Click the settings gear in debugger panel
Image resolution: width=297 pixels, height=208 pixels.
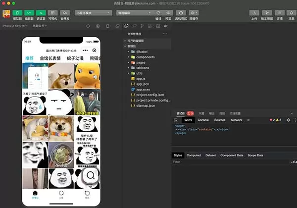[x=288, y=120]
